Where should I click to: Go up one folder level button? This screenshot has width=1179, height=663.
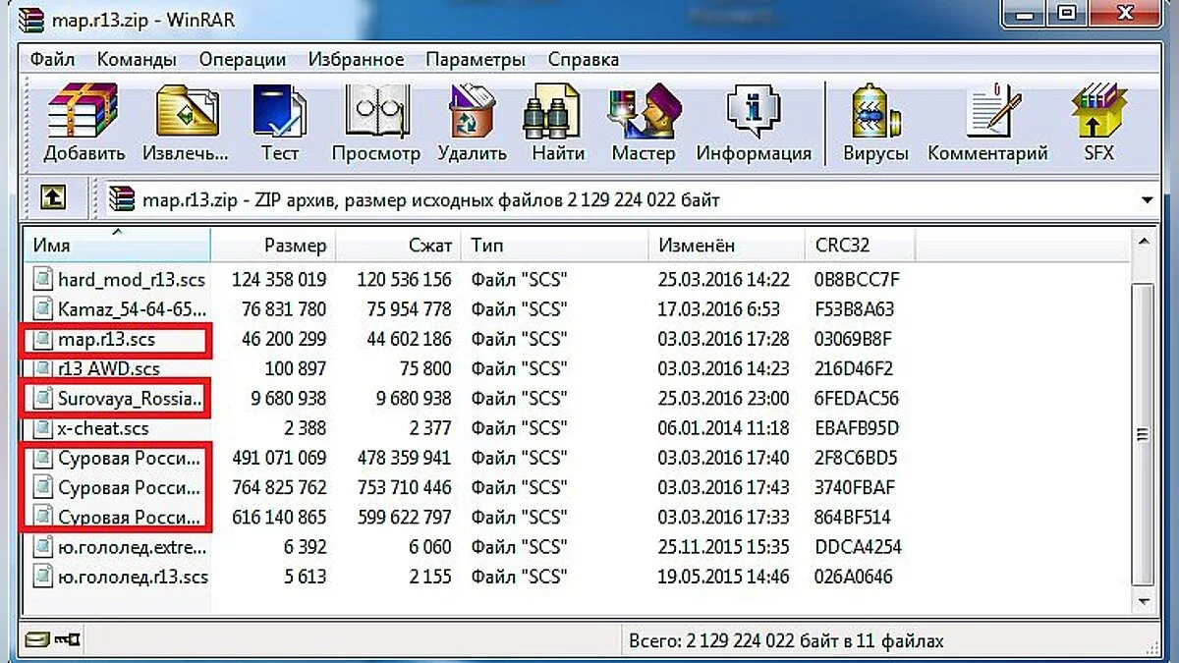pos(53,198)
